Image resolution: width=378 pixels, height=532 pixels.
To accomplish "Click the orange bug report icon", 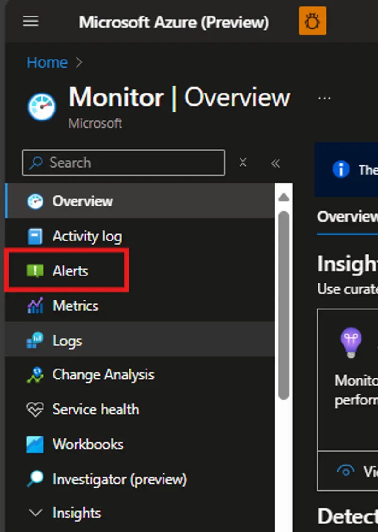I will [x=312, y=21].
